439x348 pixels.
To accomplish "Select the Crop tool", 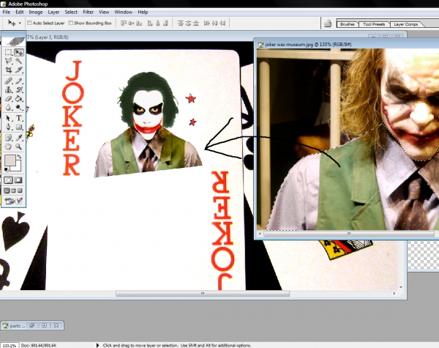I will (x=8, y=70).
